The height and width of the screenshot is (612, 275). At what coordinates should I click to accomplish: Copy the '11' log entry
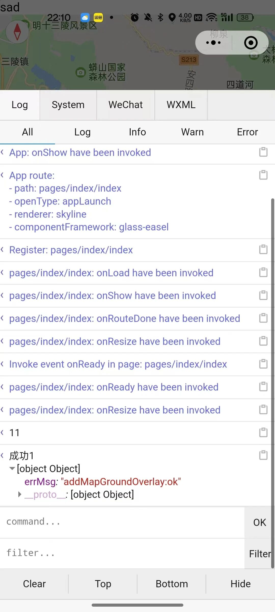[263, 432]
